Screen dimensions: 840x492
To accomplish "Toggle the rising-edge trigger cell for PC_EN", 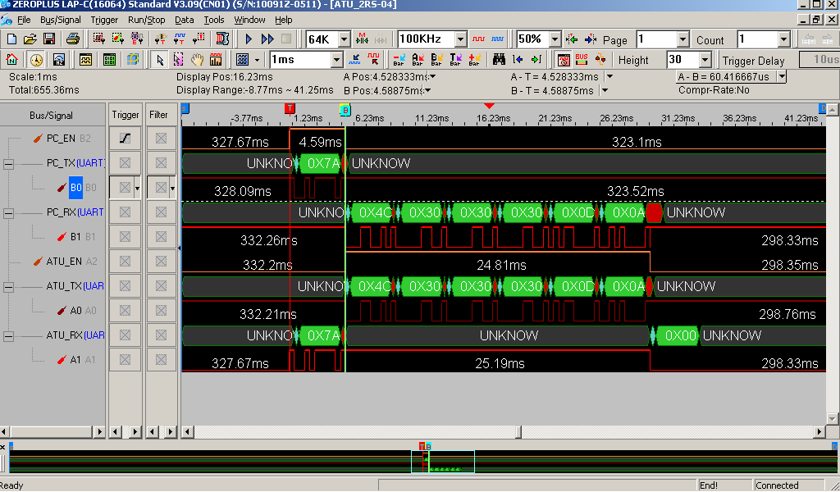I will (x=125, y=139).
